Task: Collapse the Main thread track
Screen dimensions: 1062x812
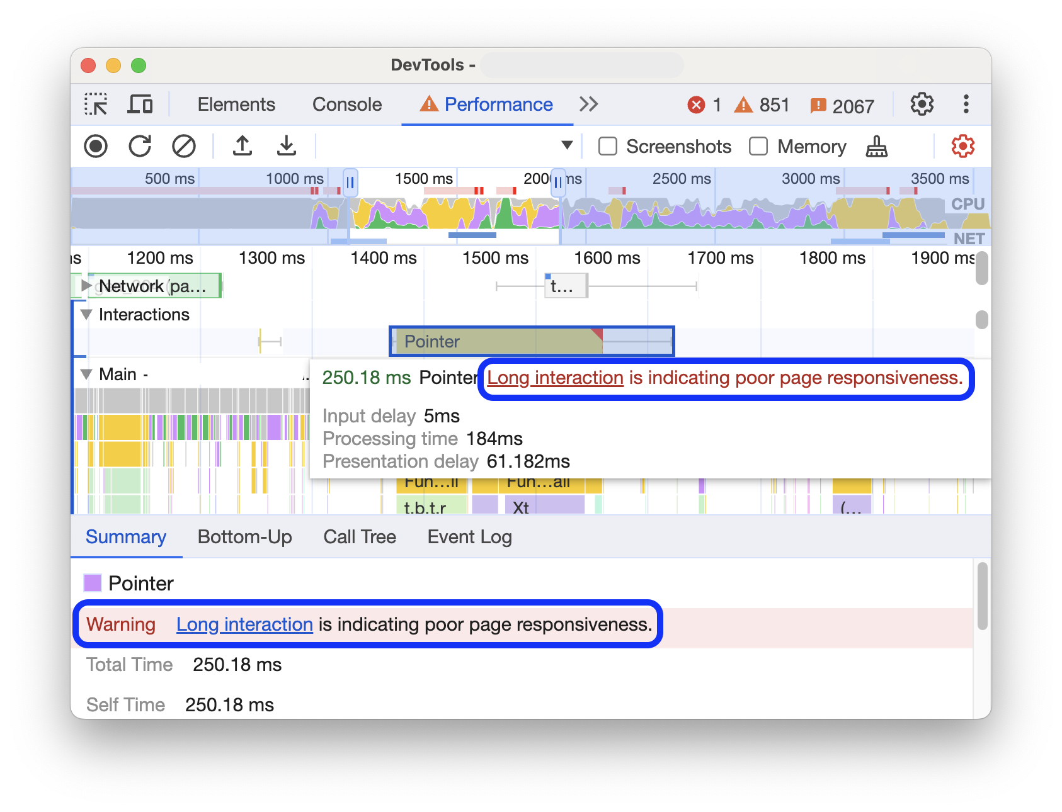Action: 87,375
